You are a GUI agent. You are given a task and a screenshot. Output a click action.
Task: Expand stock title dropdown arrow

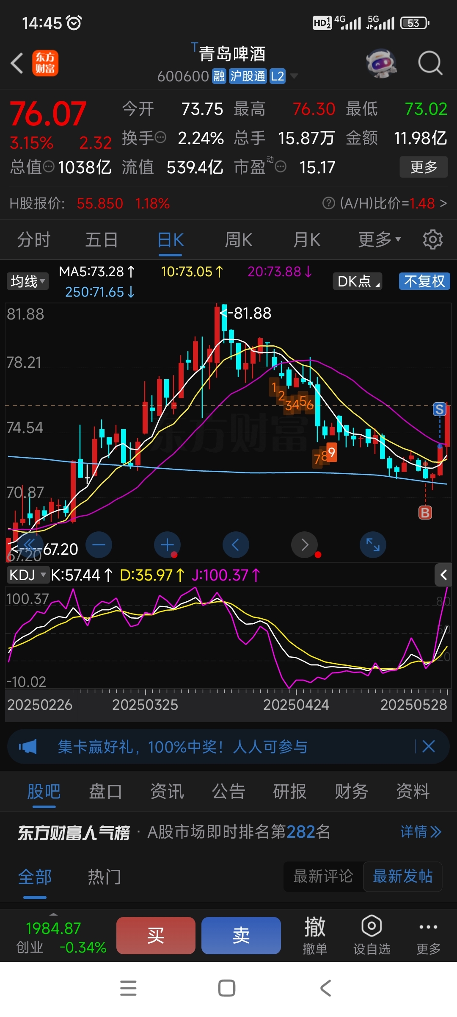(294, 76)
